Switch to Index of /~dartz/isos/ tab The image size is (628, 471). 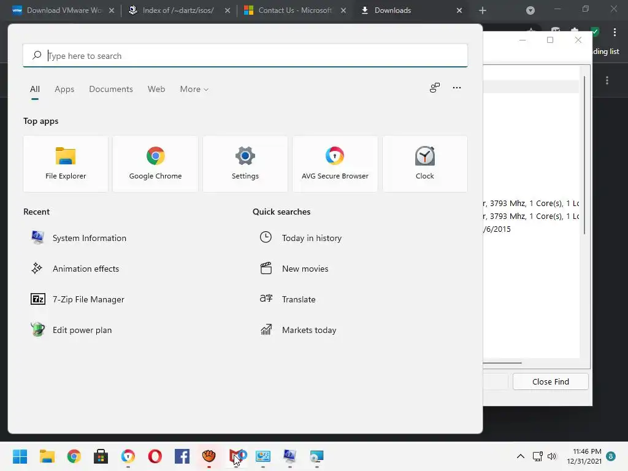click(178, 10)
